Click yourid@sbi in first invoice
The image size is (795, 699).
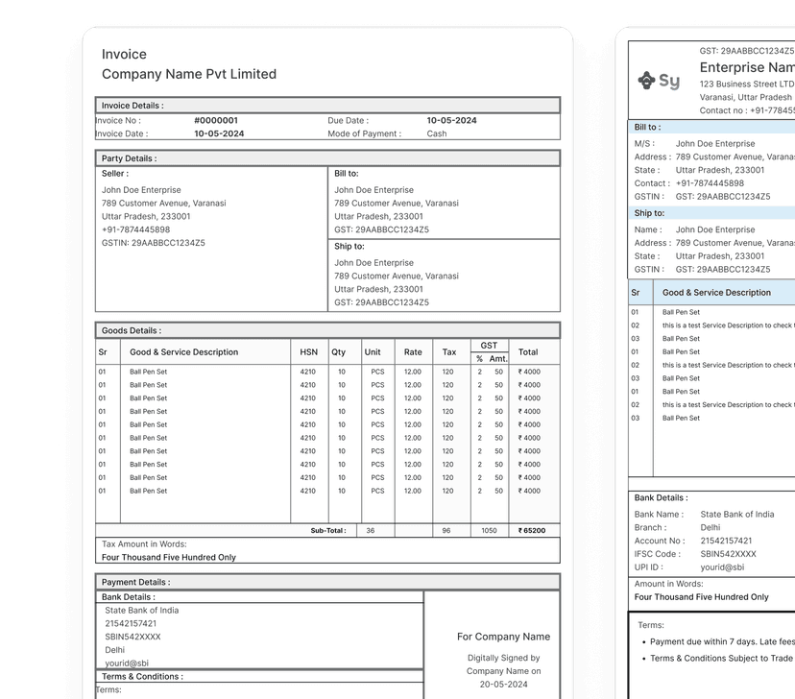click(x=127, y=663)
